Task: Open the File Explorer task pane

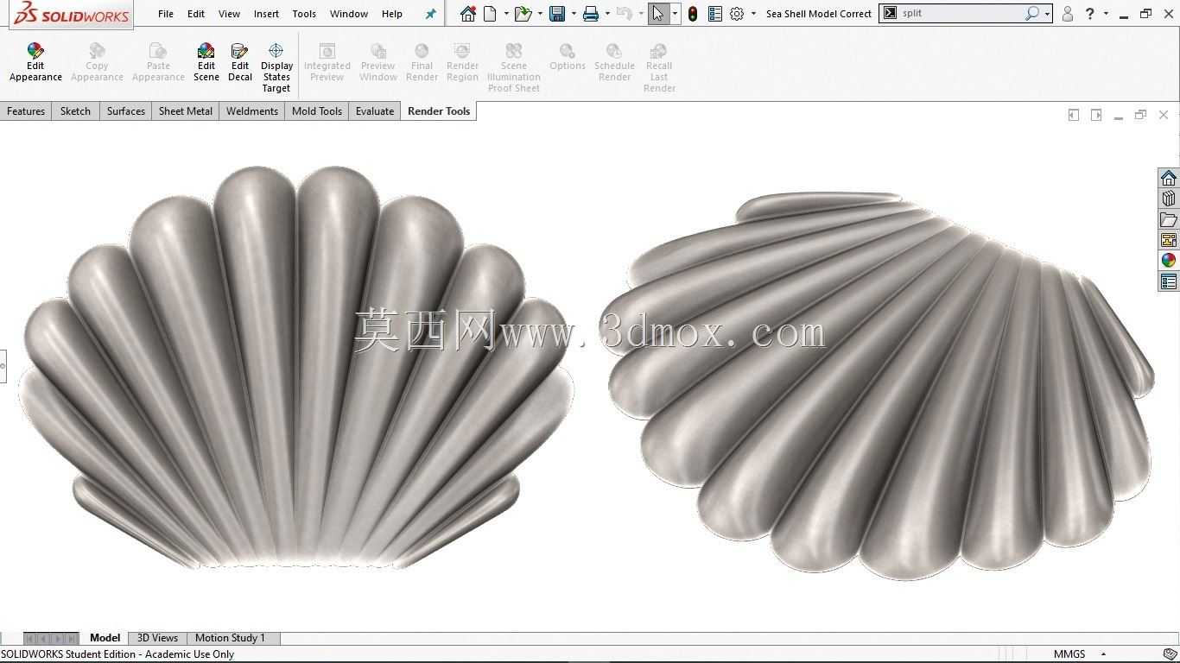Action: click(x=1169, y=219)
